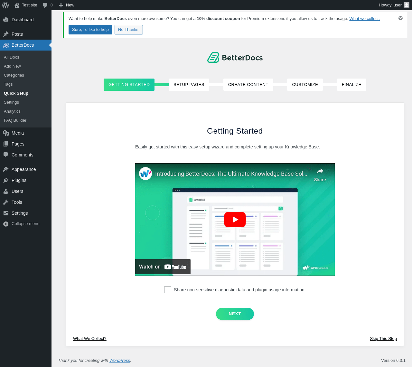The image size is (412, 367).
Task: Click the Plugins plug icon
Action: [x=6, y=180]
